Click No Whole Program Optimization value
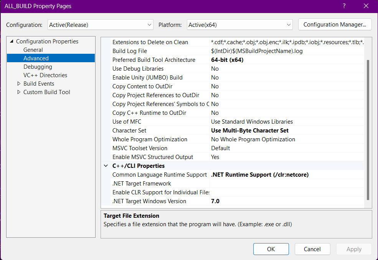Viewport: 378px width, 260px height. click(x=253, y=139)
